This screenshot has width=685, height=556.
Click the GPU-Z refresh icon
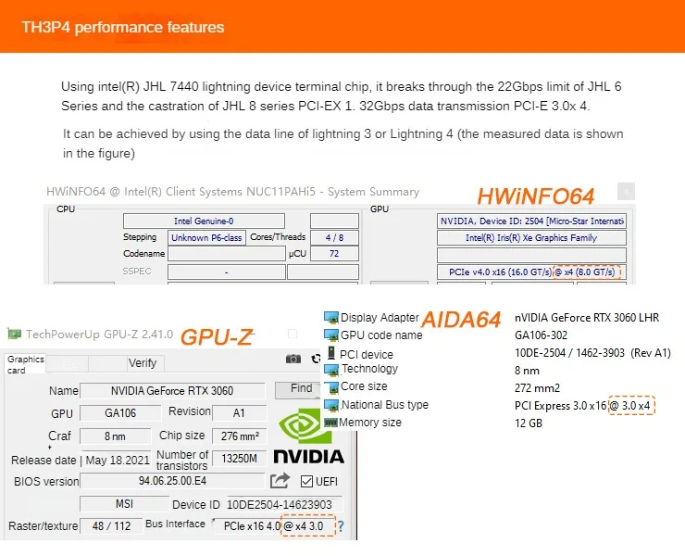tap(316, 360)
